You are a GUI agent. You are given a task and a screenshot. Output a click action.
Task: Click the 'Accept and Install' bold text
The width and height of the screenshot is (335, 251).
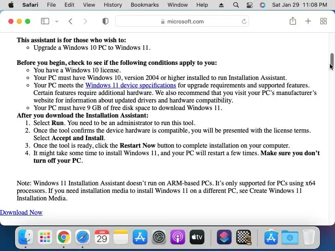[x=77, y=138]
